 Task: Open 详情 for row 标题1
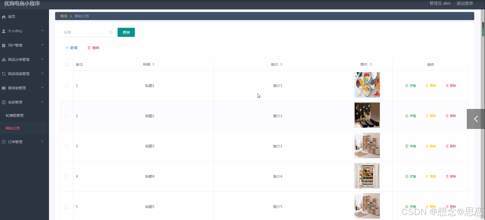[x=411, y=86]
